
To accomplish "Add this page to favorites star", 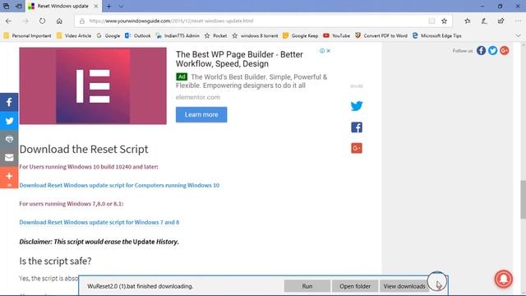I will [x=444, y=21].
